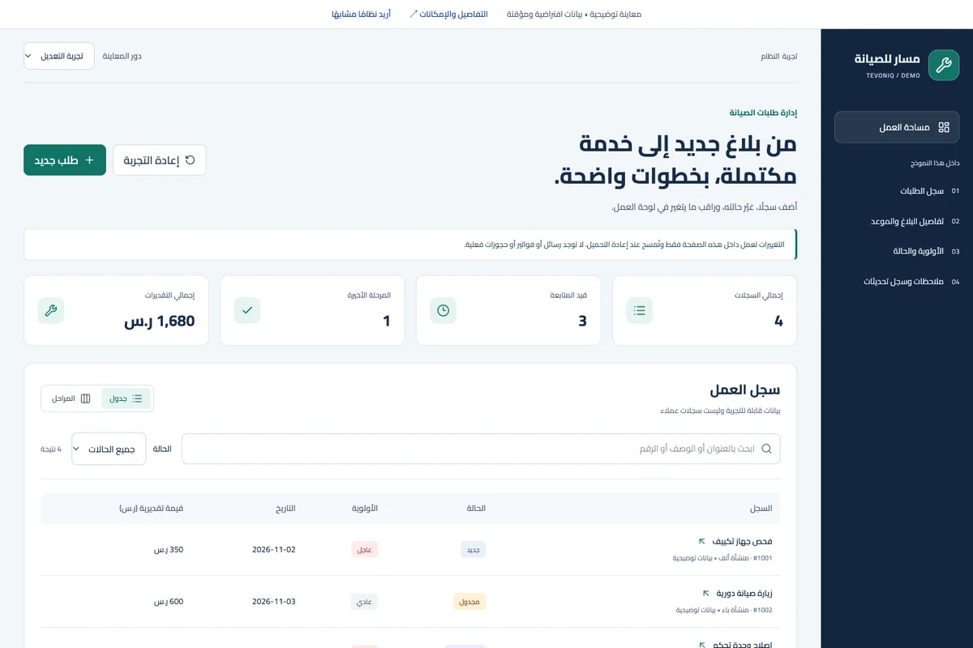Image resolution: width=973 pixels, height=648 pixels.
Task: Switch to the جدول view
Action: (126, 399)
